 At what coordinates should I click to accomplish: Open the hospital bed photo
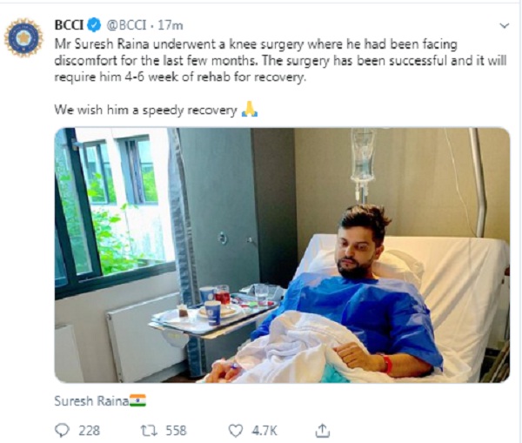click(x=282, y=255)
